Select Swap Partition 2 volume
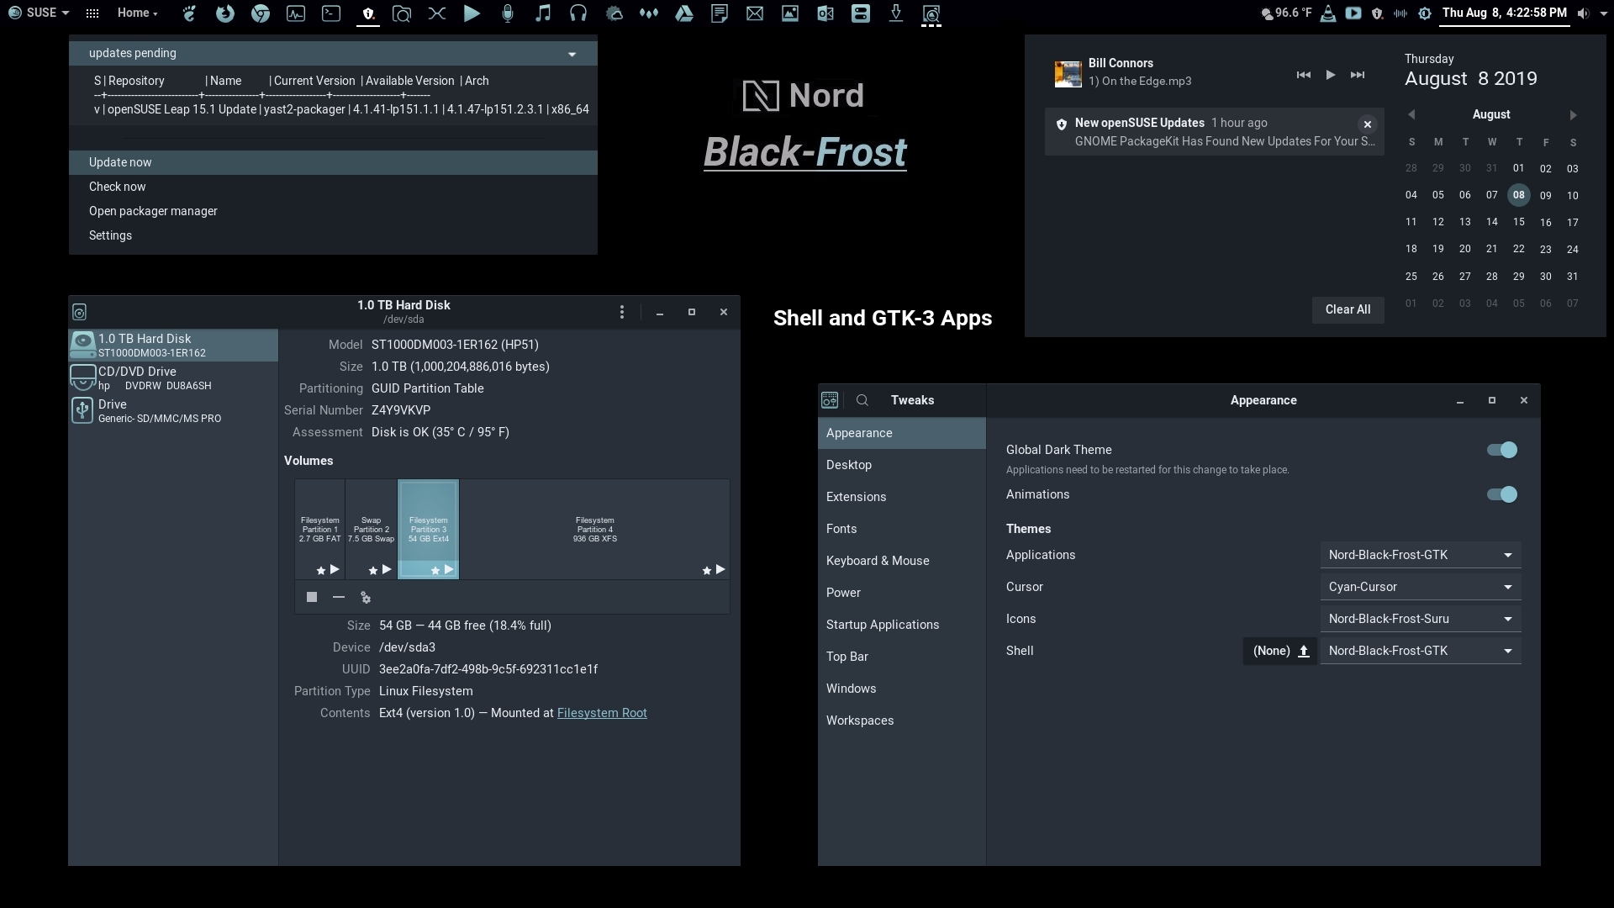This screenshot has height=908, width=1614. 371,529
